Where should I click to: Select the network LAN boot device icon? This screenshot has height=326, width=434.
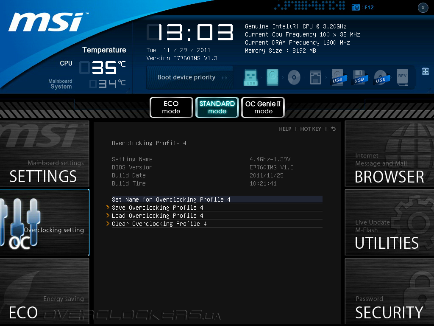click(x=315, y=77)
